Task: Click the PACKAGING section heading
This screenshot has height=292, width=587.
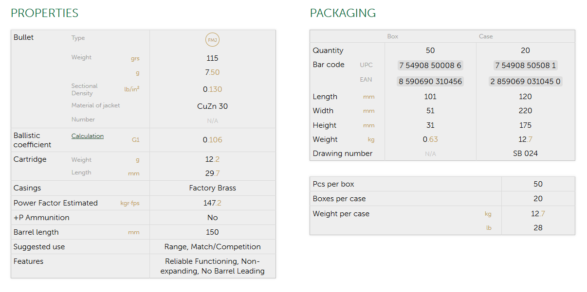Action: [x=343, y=13]
